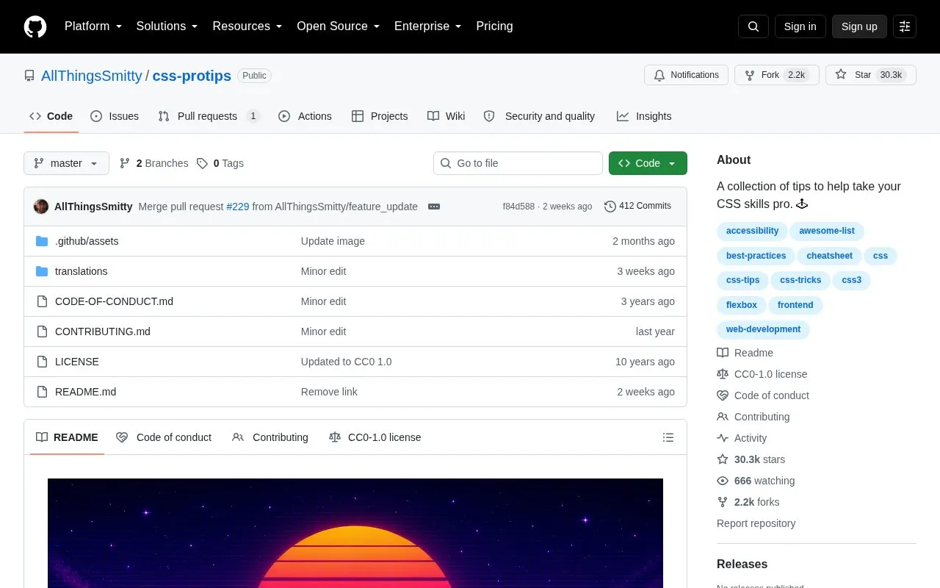Click the commits history clock icon
The image size is (940, 588).
pos(610,207)
